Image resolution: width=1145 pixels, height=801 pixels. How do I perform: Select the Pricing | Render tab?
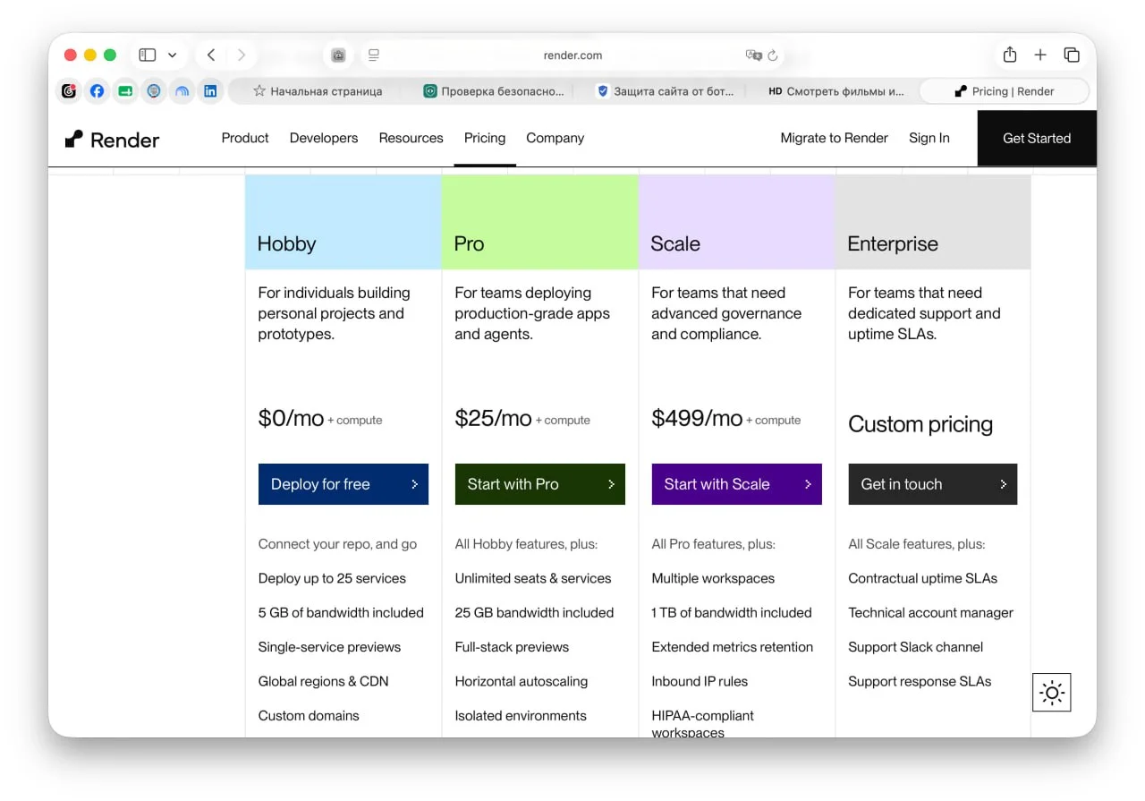pyautogui.click(x=1005, y=91)
